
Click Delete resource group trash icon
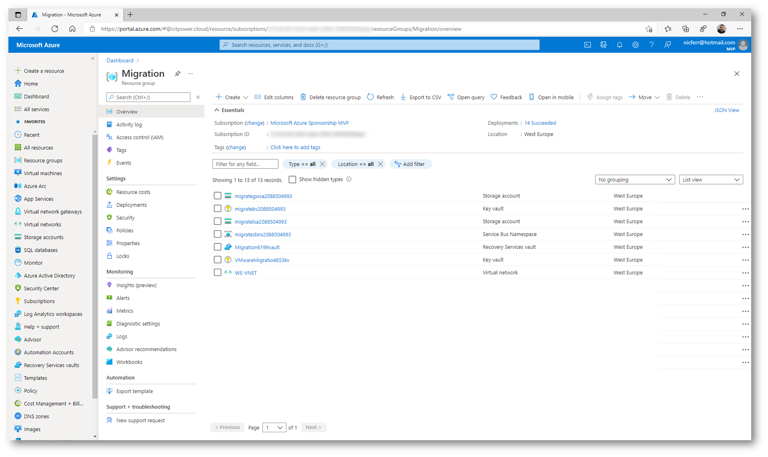tap(303, 97)
